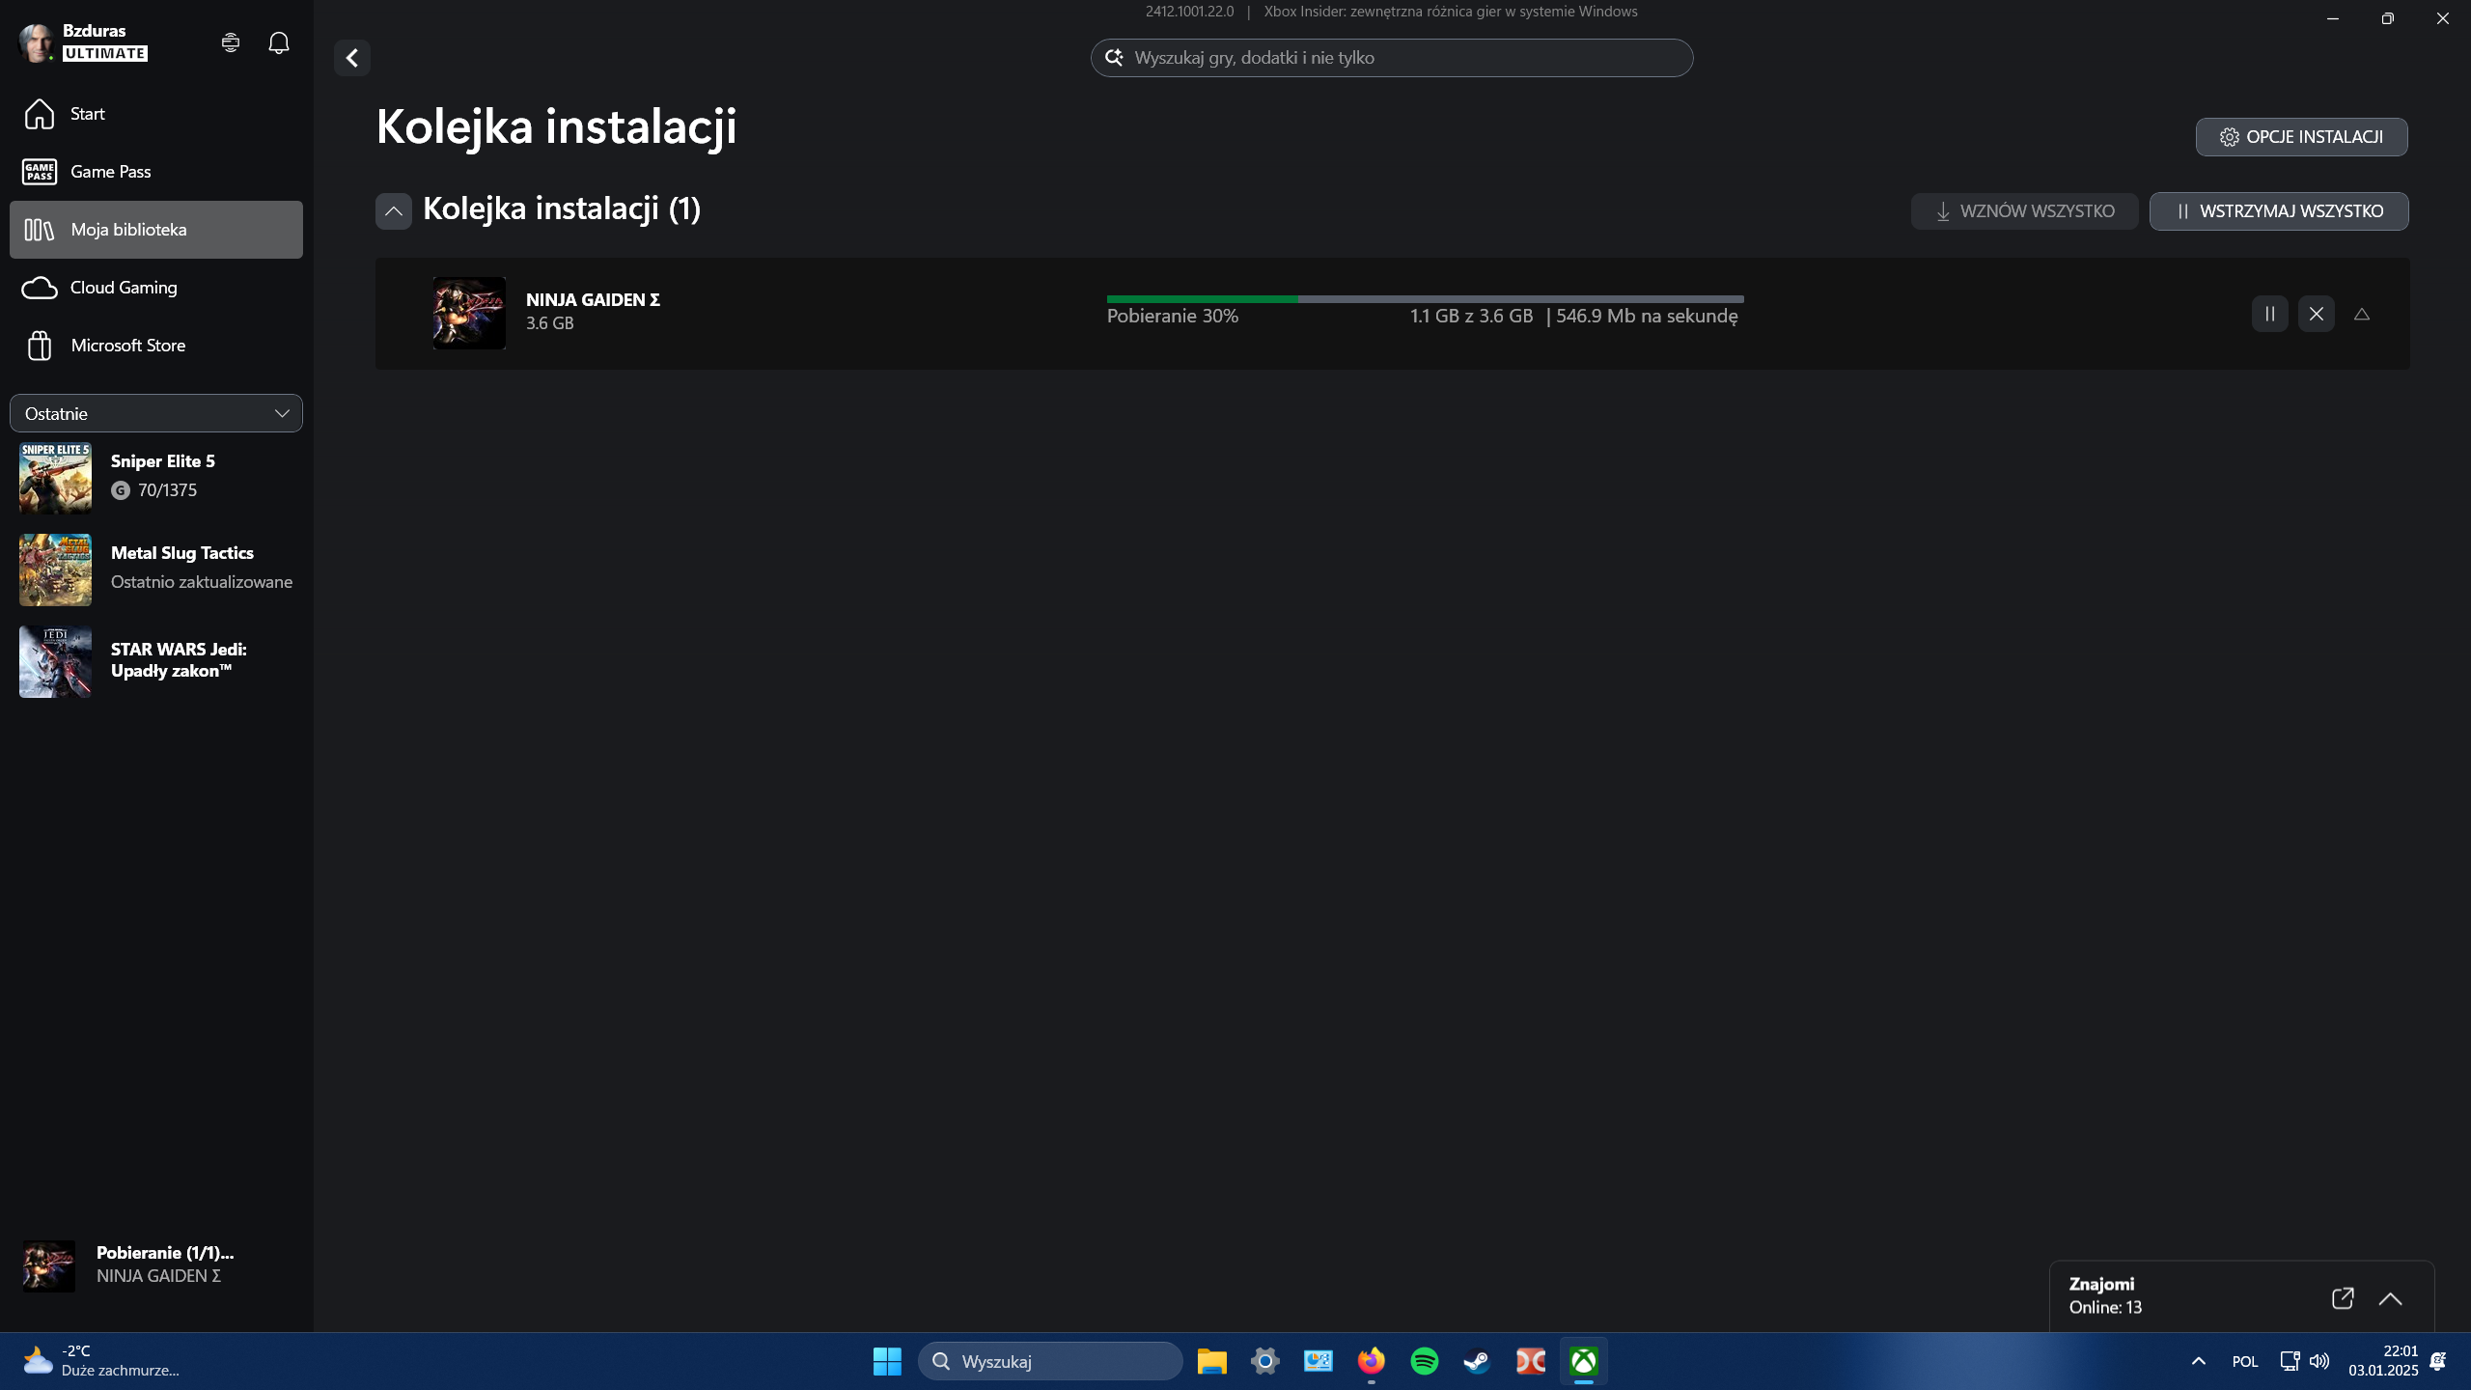2471x1390 pixels.
Task: Open the Bzduras profile avatar
Action: pos(37,42)
